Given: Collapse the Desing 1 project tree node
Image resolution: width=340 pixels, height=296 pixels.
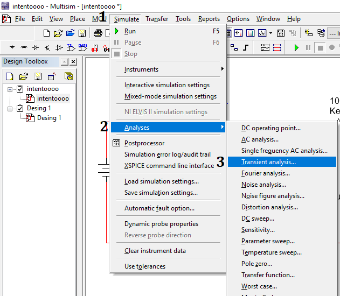Looking at the screenshot, I should coord(10,109).
